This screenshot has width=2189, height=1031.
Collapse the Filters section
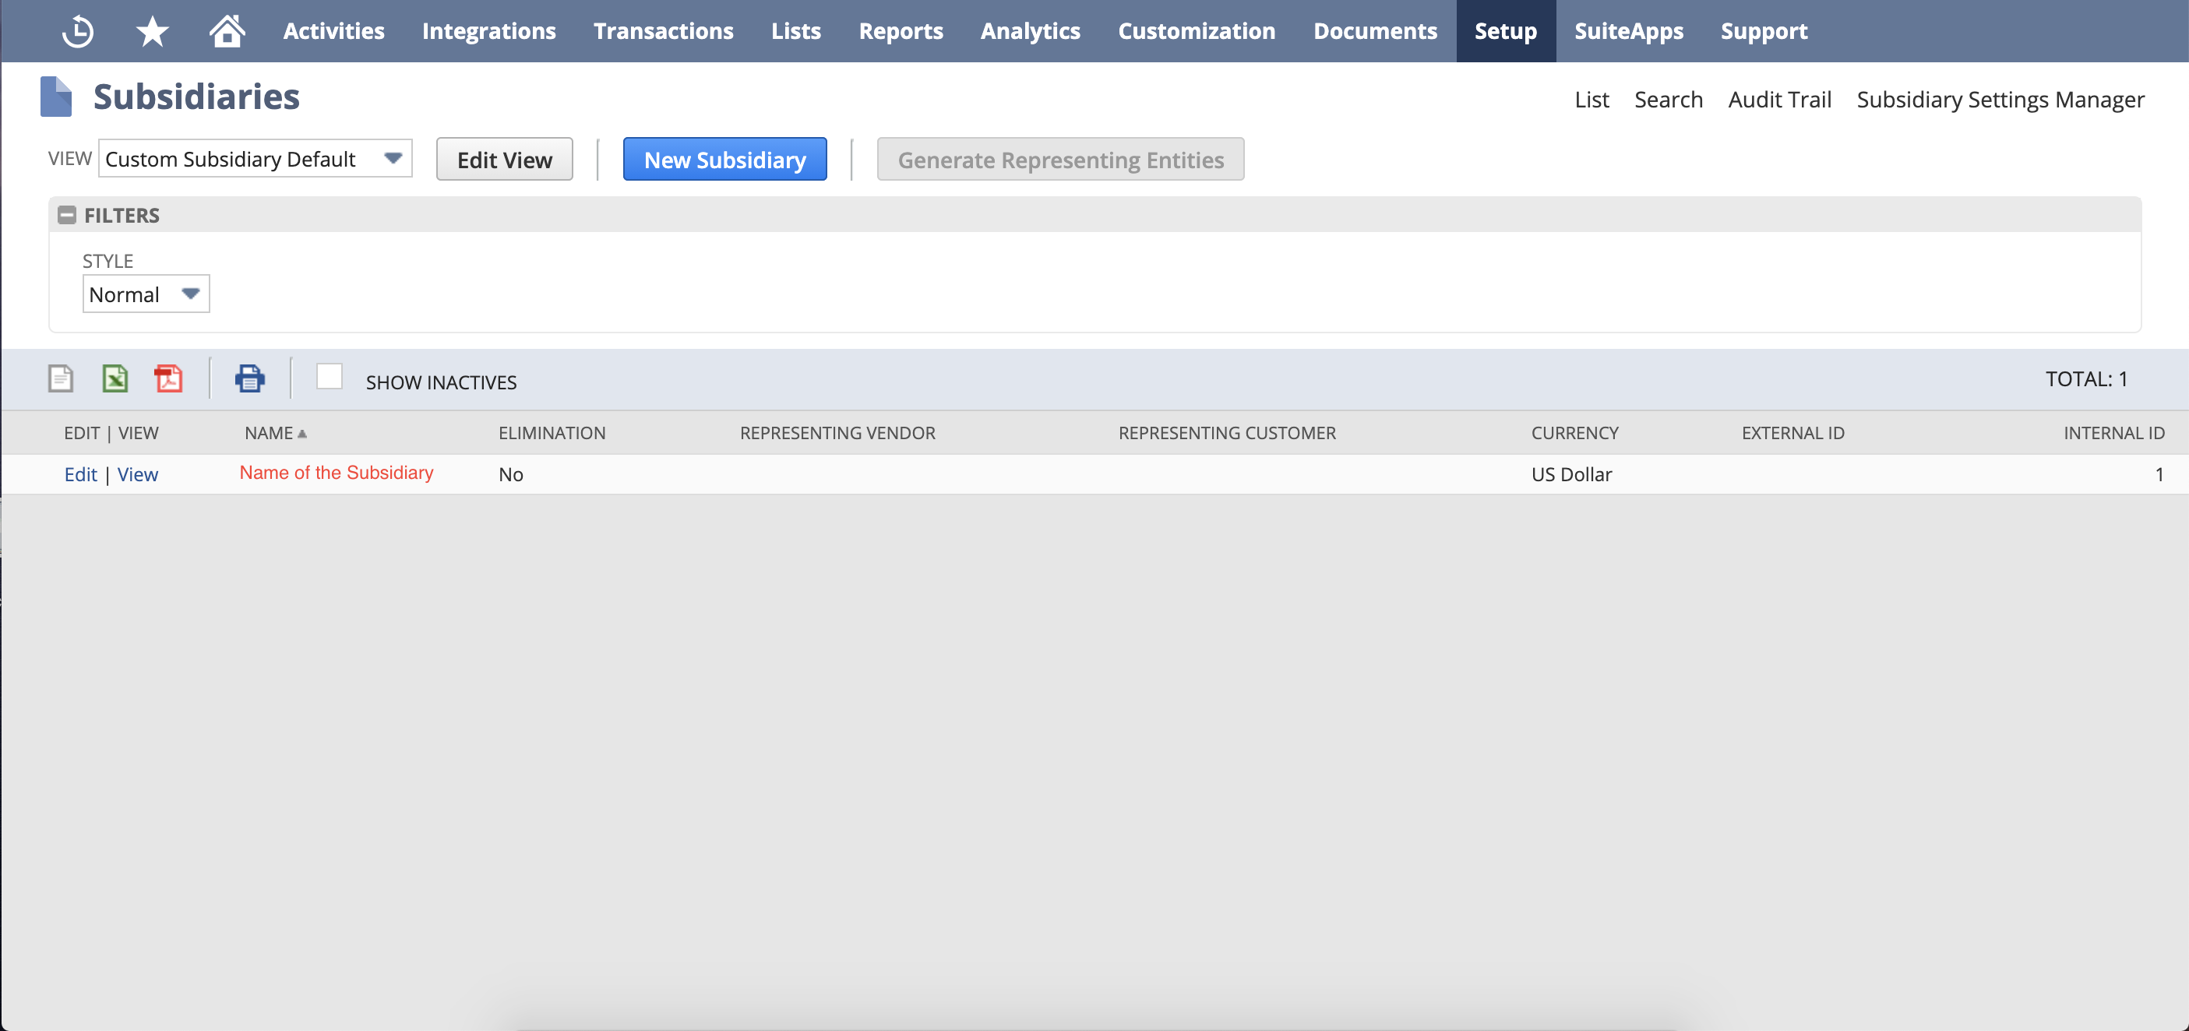coord(66,215)
